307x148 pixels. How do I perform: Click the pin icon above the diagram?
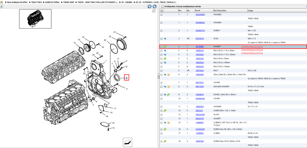1,6
